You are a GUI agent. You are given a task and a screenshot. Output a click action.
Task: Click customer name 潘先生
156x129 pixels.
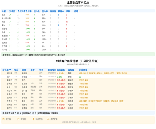(x=9, y=105)
